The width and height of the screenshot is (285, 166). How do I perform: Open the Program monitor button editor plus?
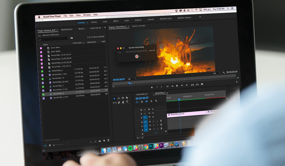[x=237, y=82]
